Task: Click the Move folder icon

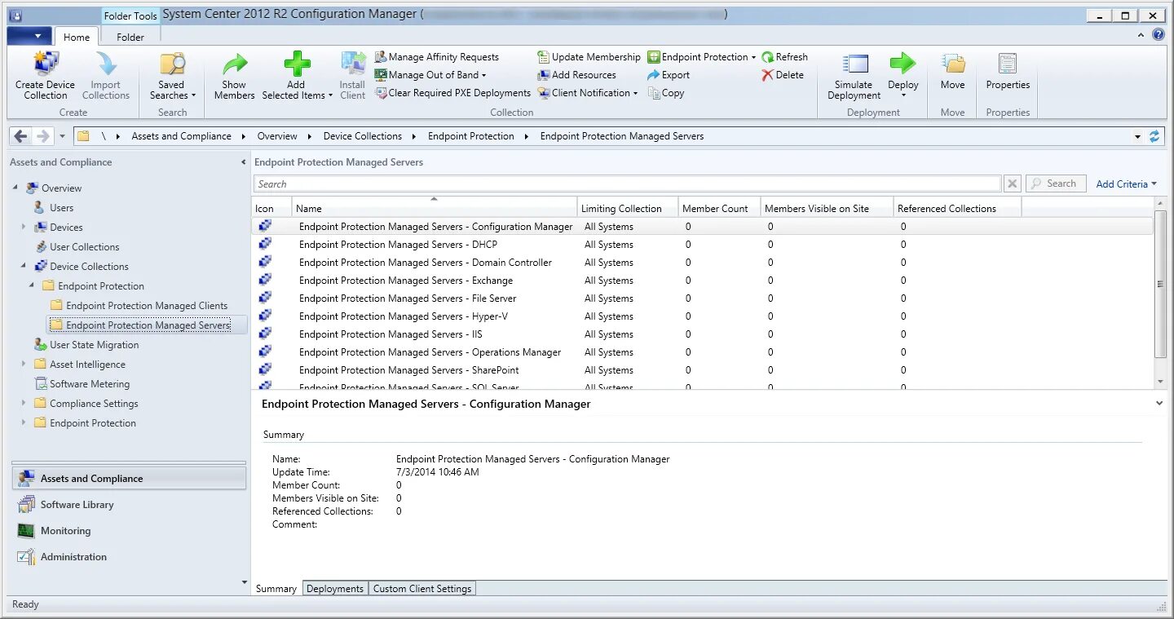Action: pyautogui.click(x=953, y=65)
